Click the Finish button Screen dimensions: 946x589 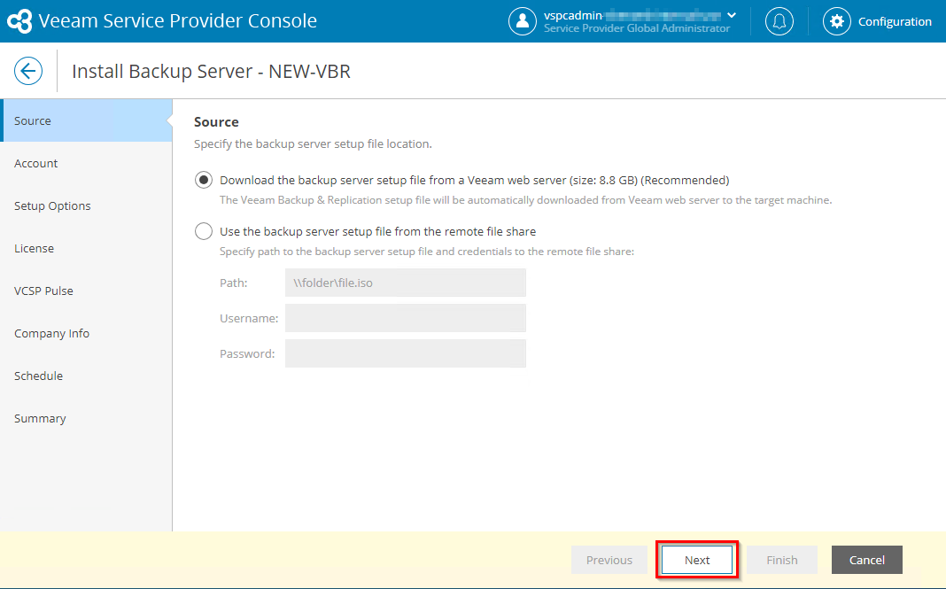tap(782, 560)
